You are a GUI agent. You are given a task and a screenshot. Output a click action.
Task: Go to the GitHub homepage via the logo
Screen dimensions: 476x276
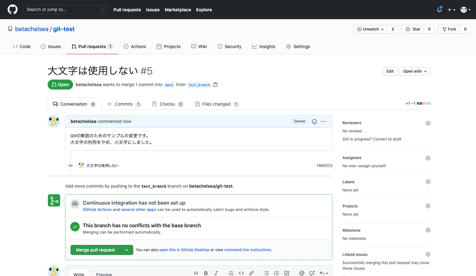tap(13, 9)
